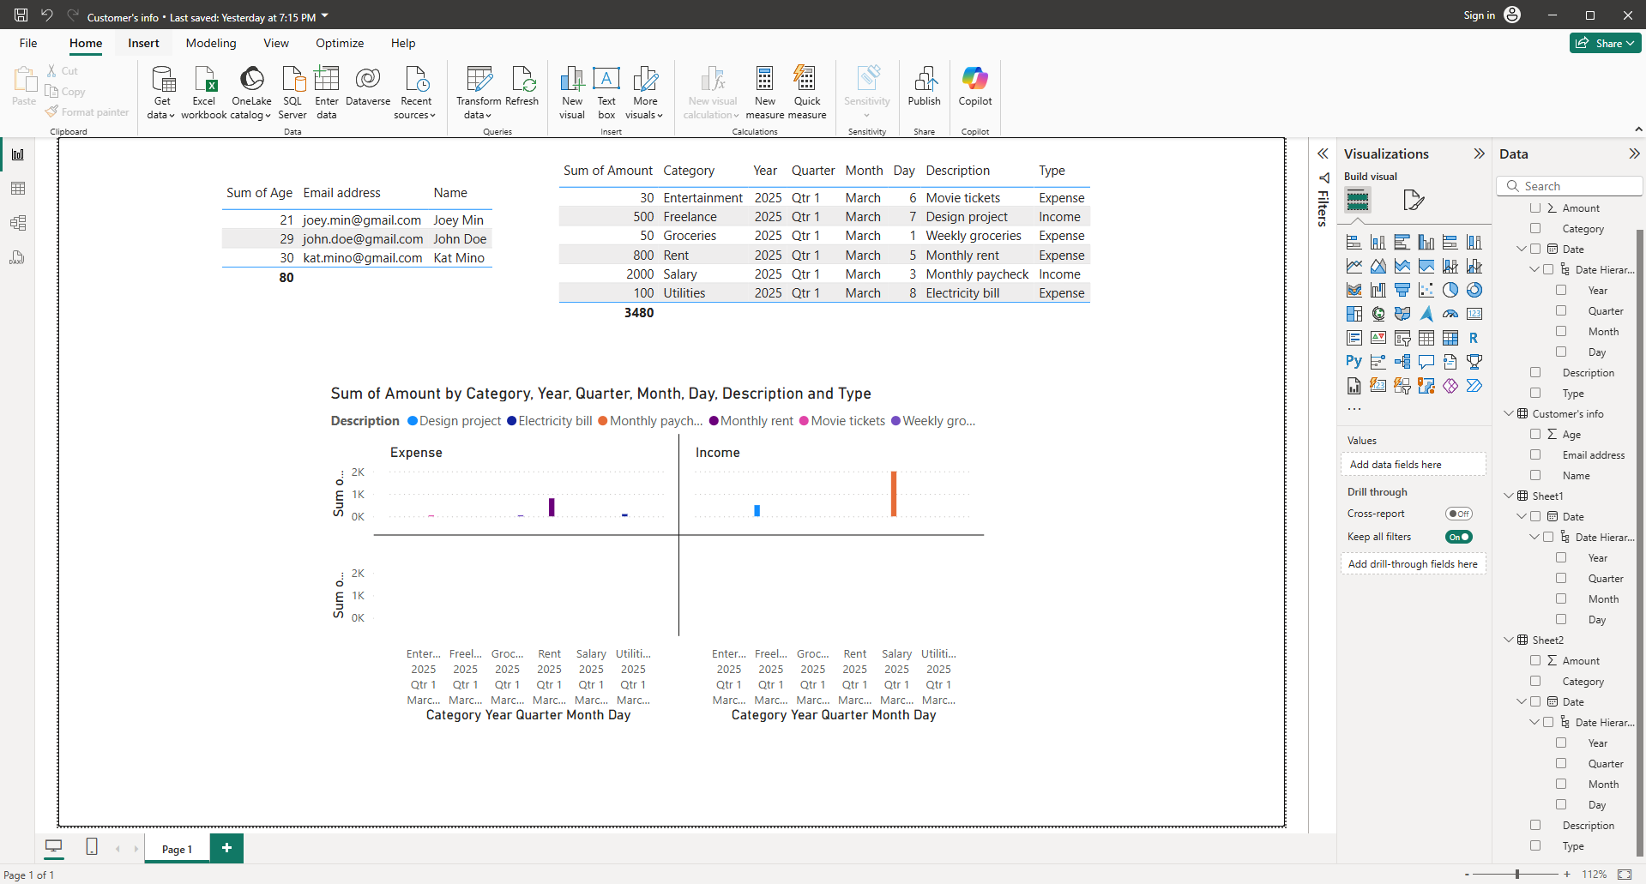Image resolution: width=1646 pixels, height=884 pixels.
Task: Click Sign in at top right
Action: [x=1479, y=15]
